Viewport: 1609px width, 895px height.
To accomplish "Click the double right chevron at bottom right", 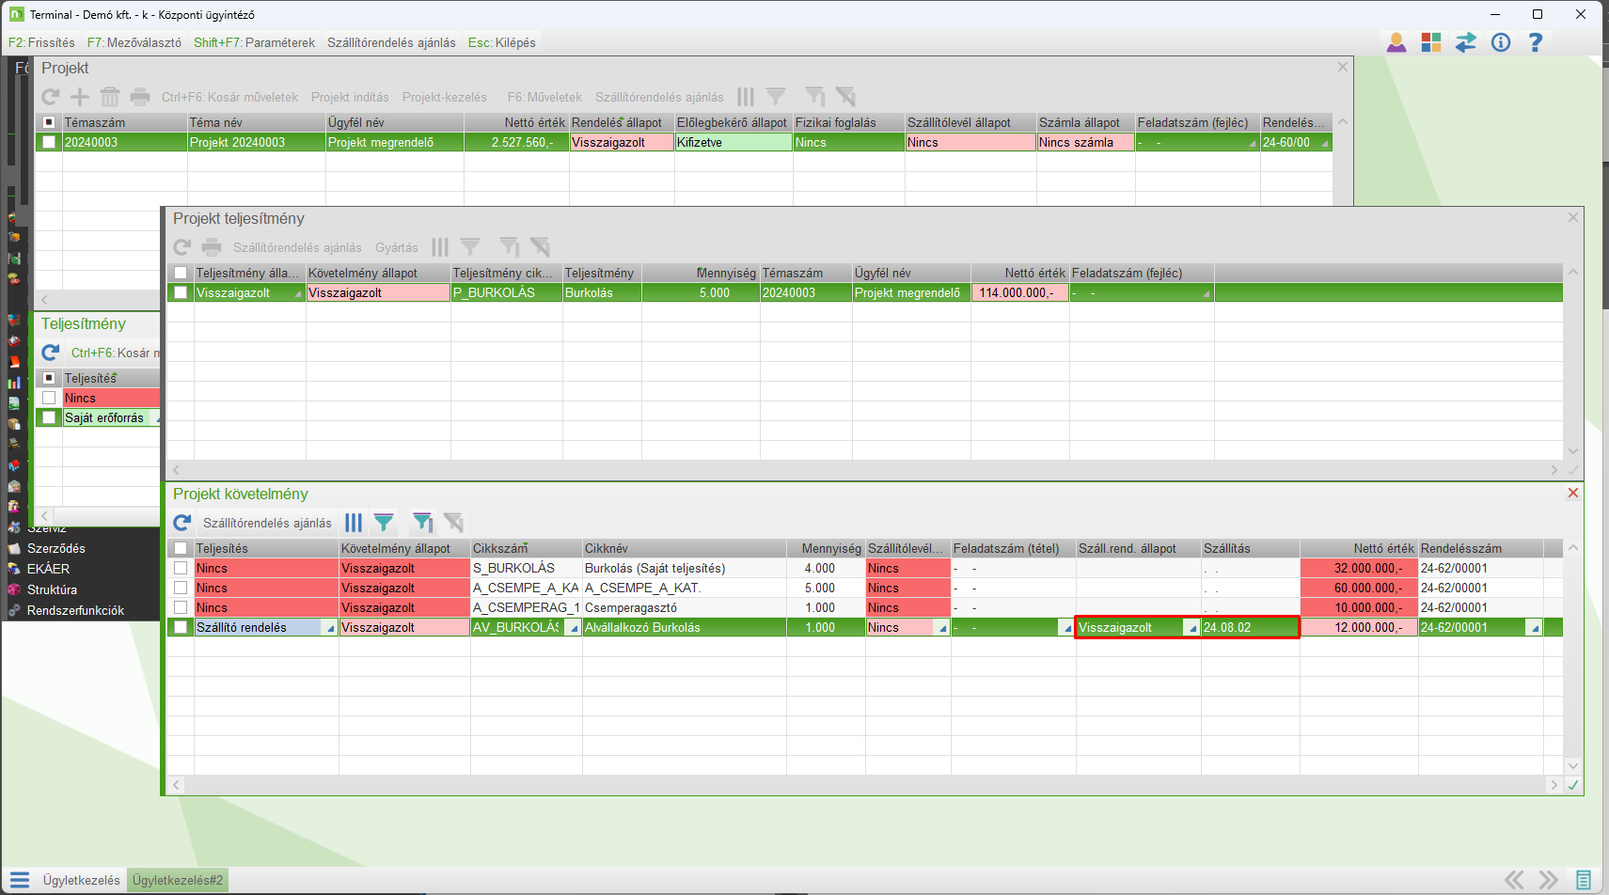I will [1549, 880].
